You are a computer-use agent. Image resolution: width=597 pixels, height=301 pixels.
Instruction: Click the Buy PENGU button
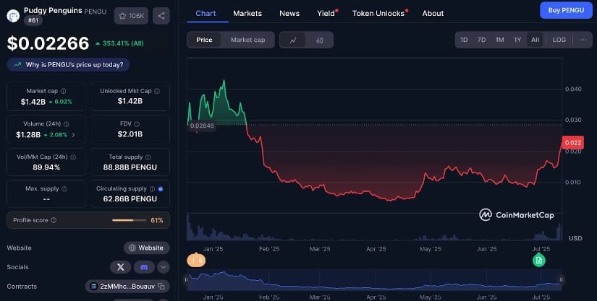tap(566, 10)
